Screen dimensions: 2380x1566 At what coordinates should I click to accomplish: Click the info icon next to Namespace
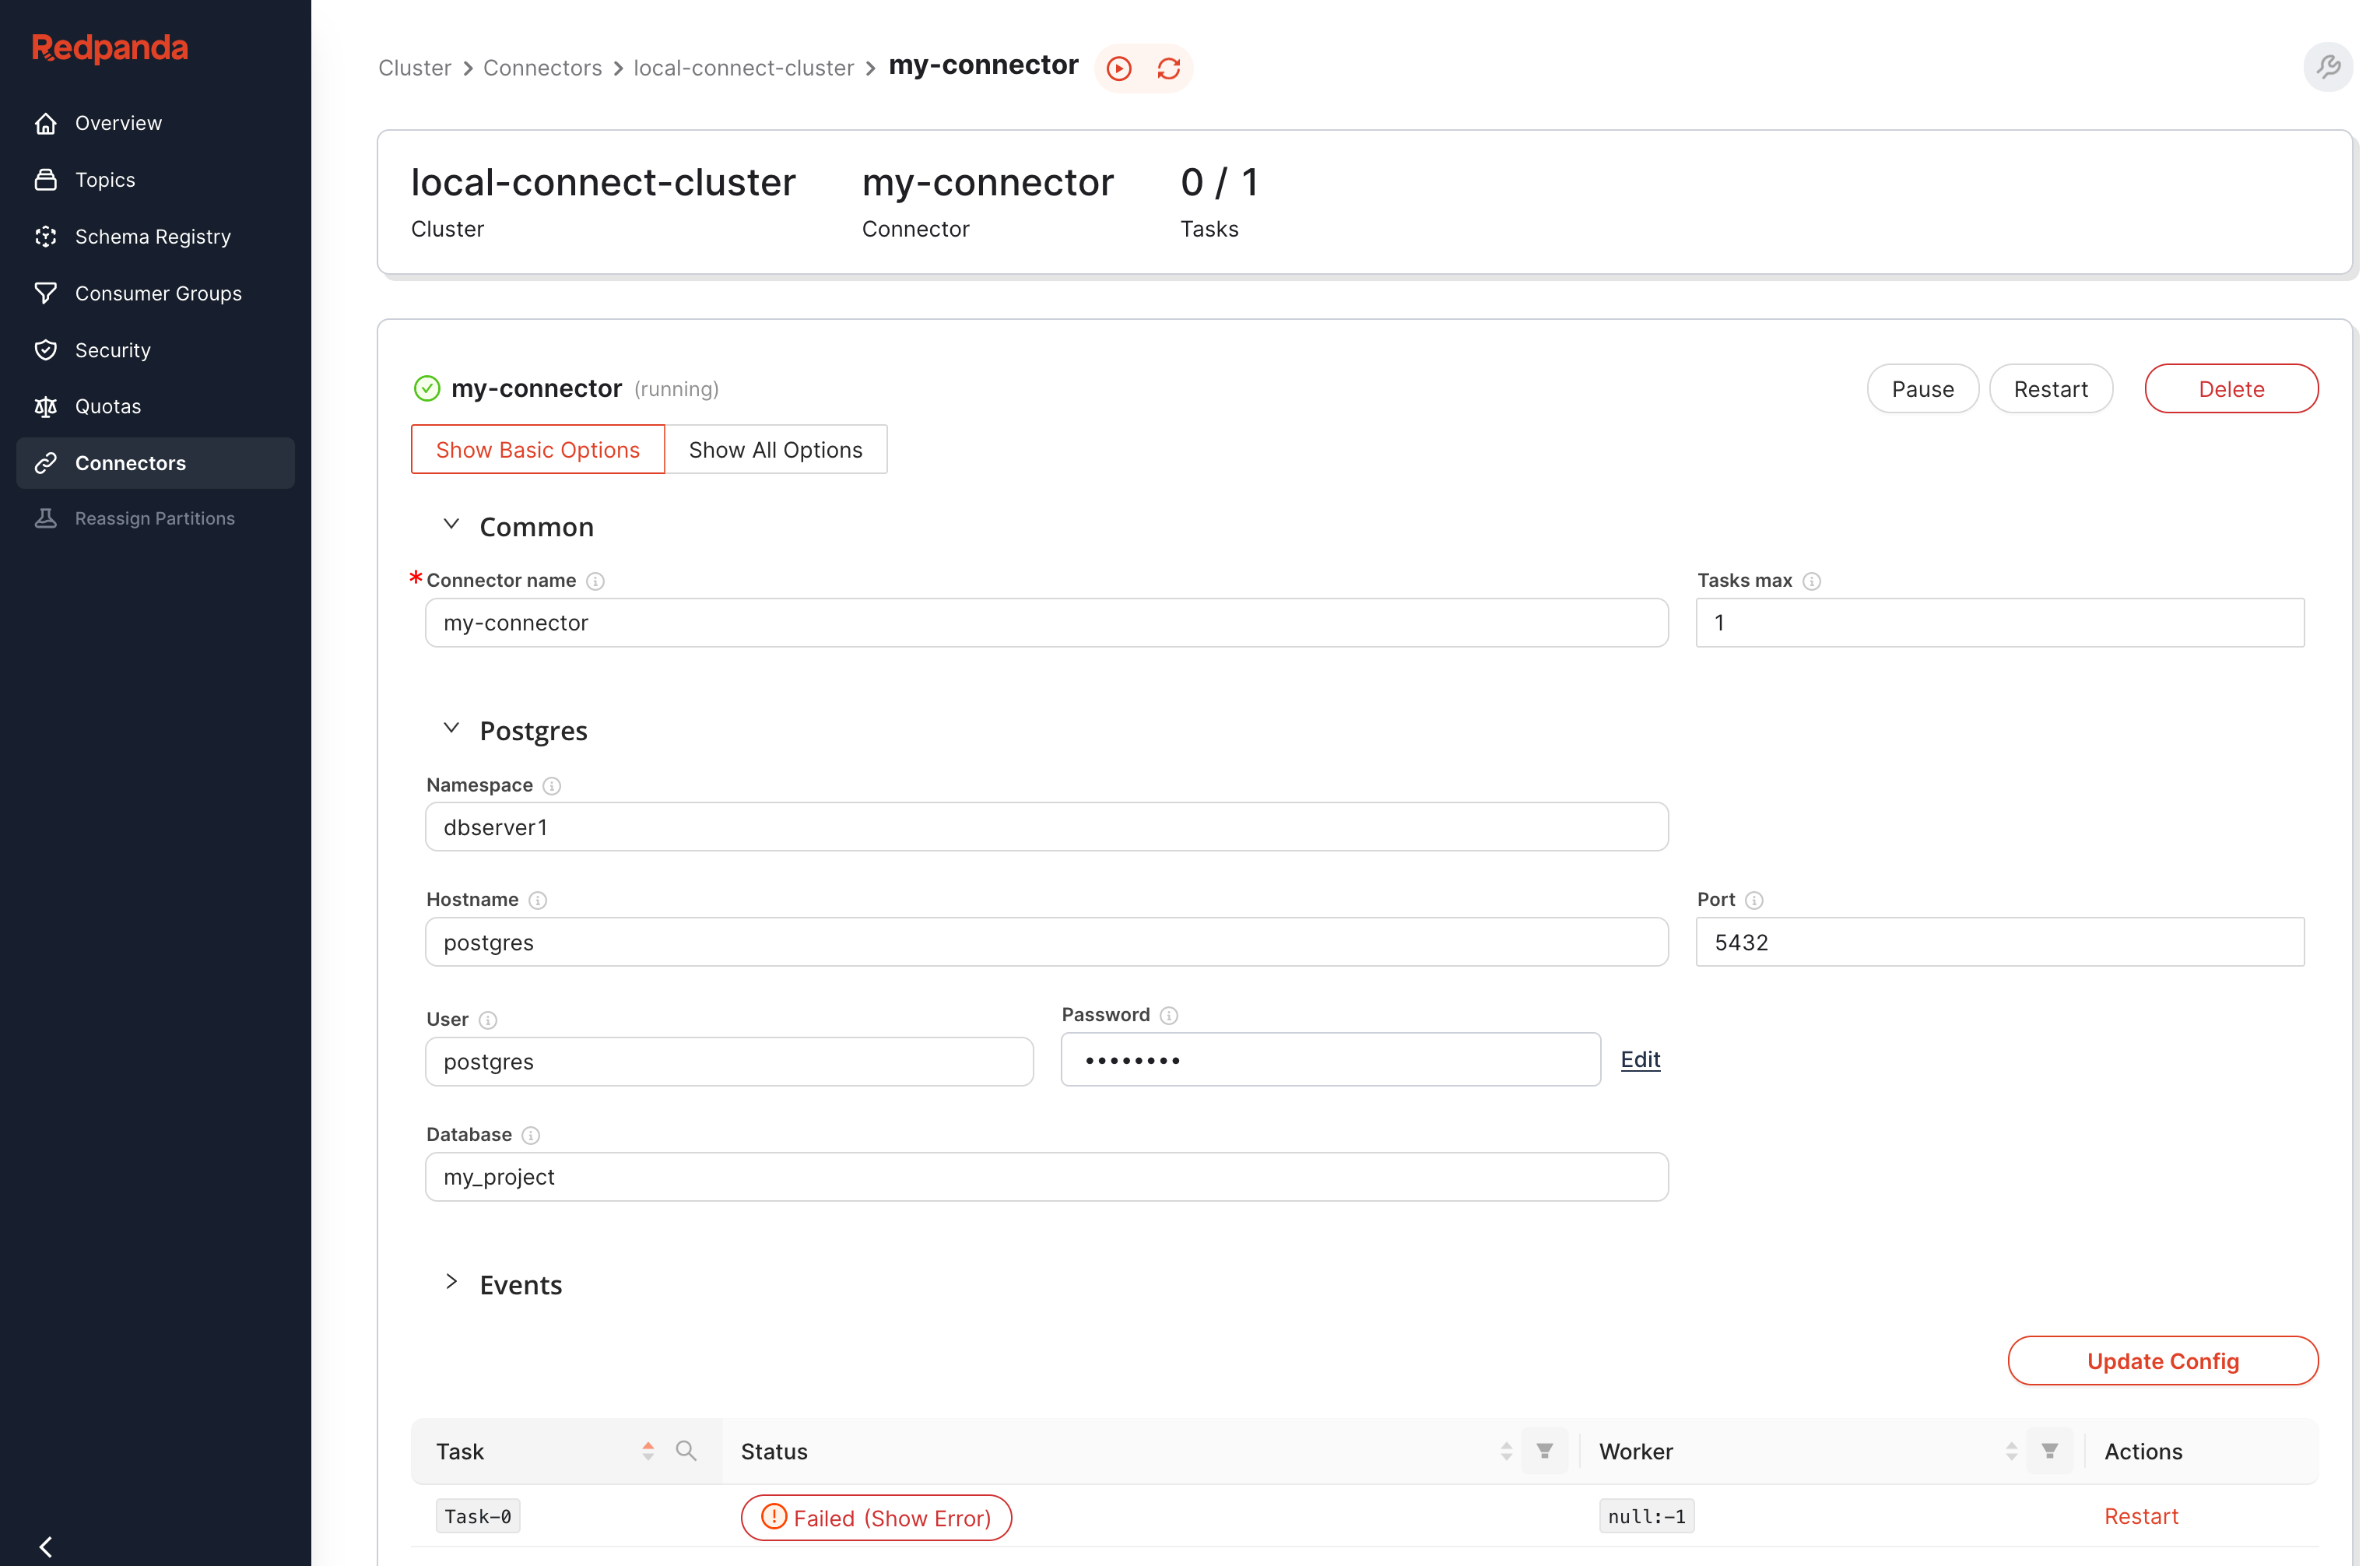[x=552, y=786]
